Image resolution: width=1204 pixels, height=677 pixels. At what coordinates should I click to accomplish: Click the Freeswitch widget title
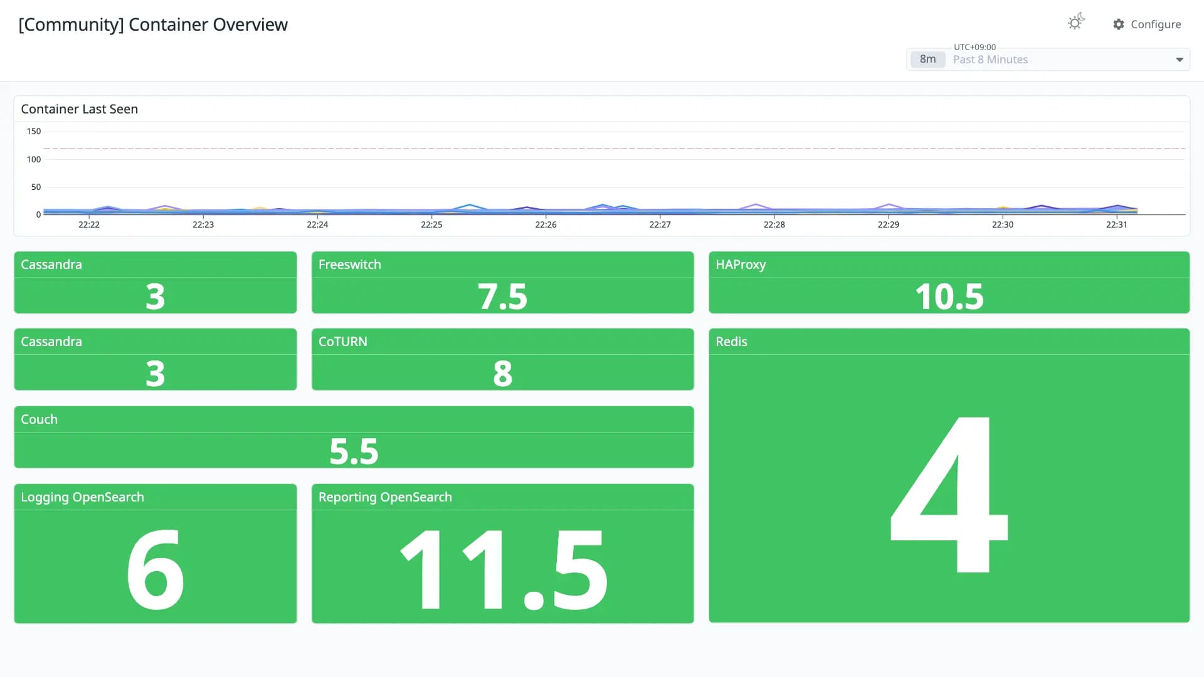(350, 265)
